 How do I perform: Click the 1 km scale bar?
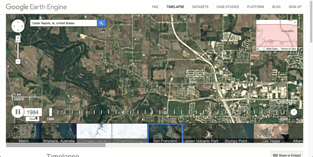pos(27,97)
